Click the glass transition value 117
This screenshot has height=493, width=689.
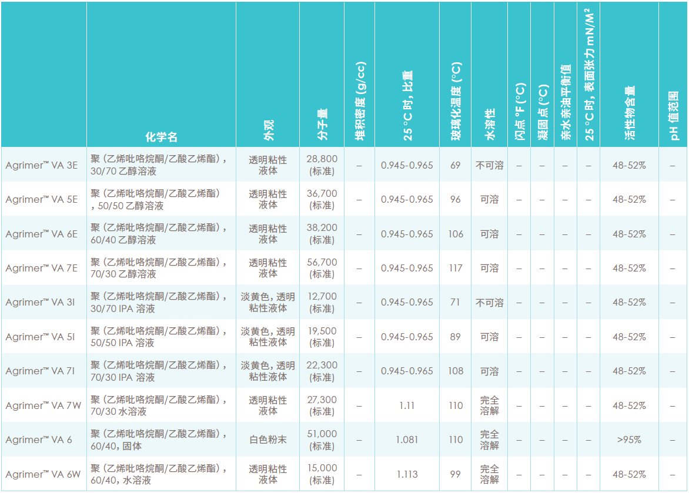tap(456, 268)
